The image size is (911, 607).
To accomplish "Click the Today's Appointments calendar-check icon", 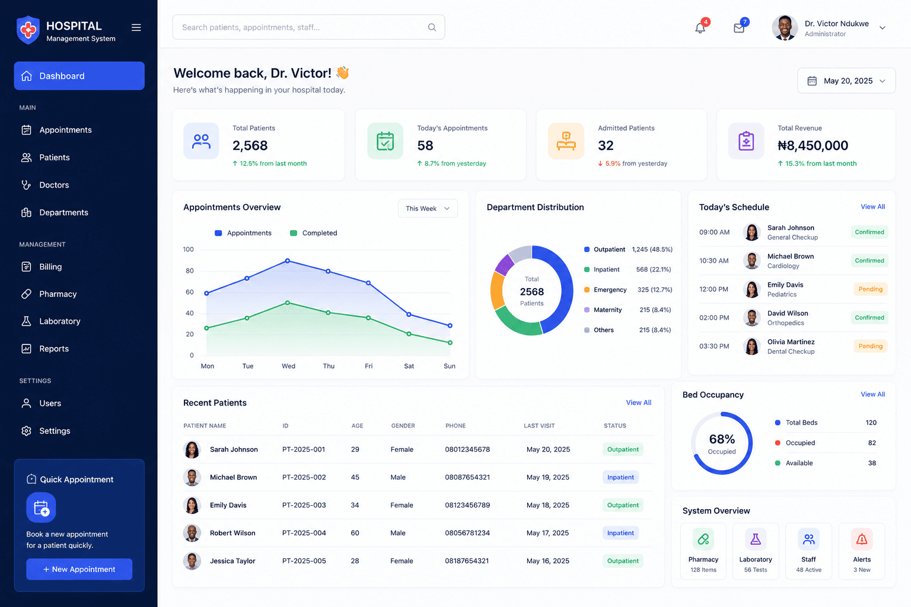I will [385, 141].
